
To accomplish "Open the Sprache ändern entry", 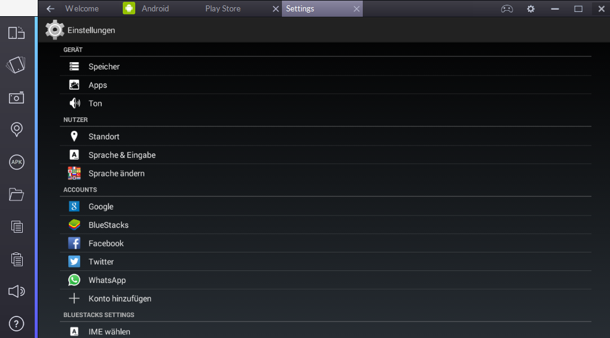I will coord(326,173).
